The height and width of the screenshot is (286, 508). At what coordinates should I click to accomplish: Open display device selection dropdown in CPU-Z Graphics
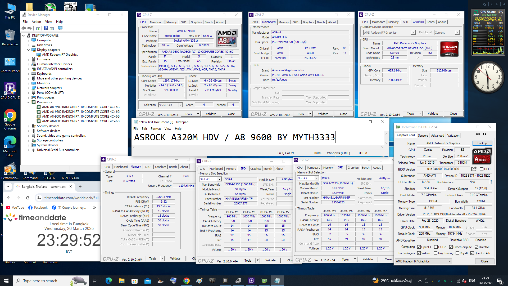point(389,33)
